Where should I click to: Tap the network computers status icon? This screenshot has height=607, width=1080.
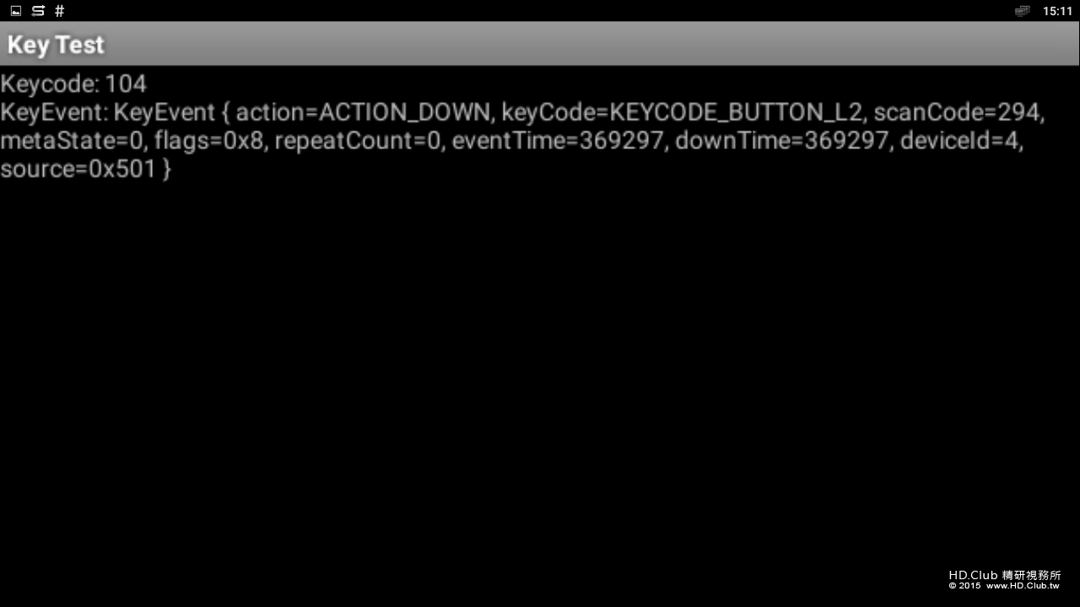coord(1022,11)
